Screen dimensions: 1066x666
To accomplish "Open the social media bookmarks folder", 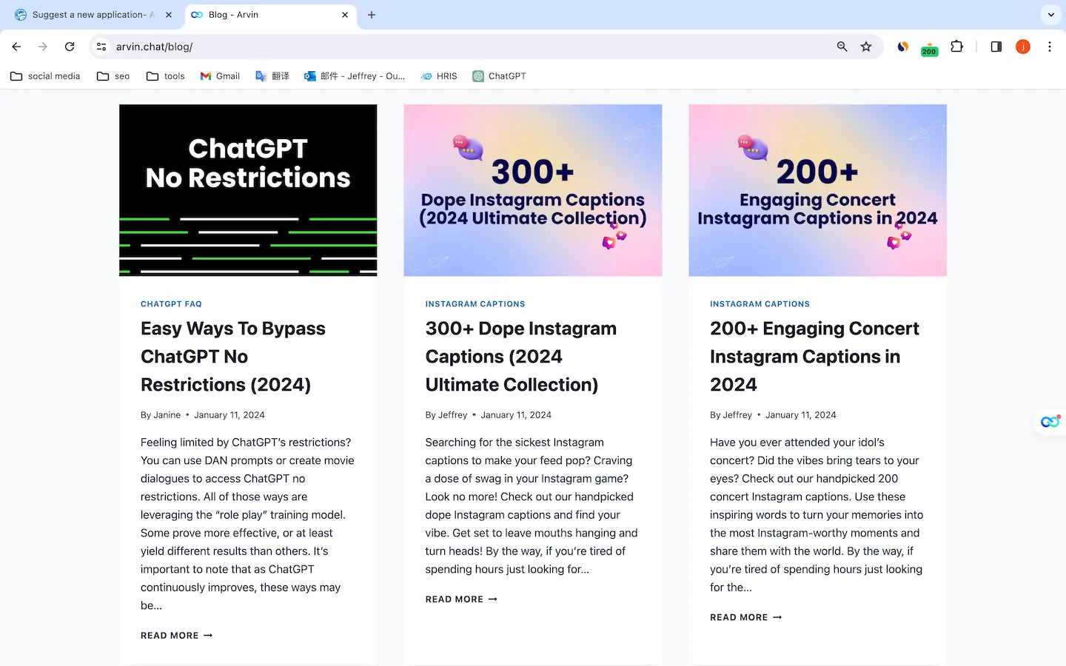I will tap(44, 75).
